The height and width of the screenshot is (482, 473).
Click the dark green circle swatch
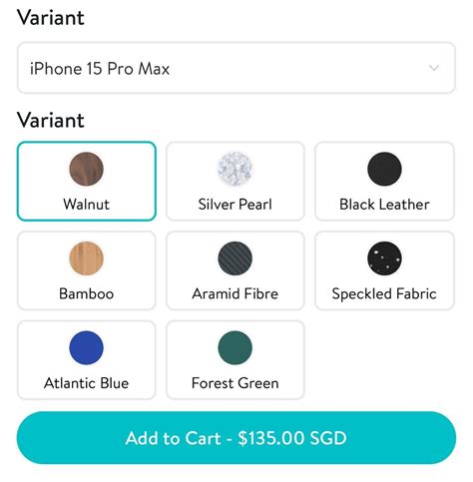(236, 347)
